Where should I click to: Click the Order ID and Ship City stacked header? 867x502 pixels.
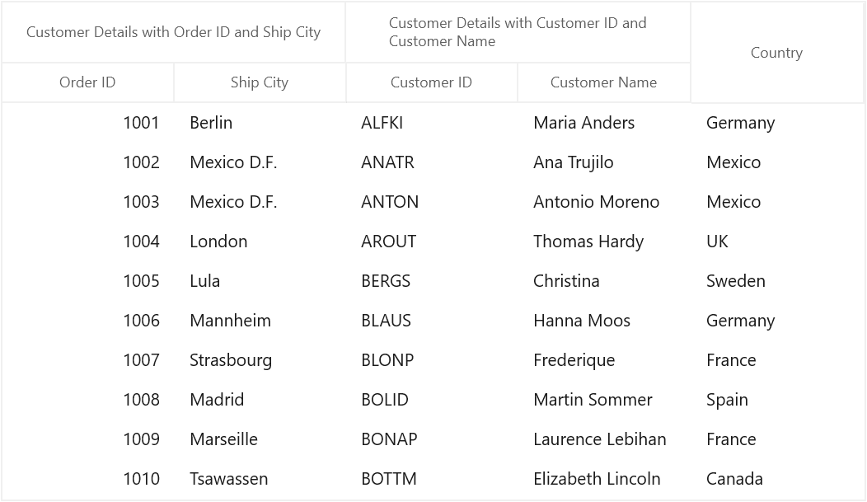pyautogui.click(x=173, y=32)
